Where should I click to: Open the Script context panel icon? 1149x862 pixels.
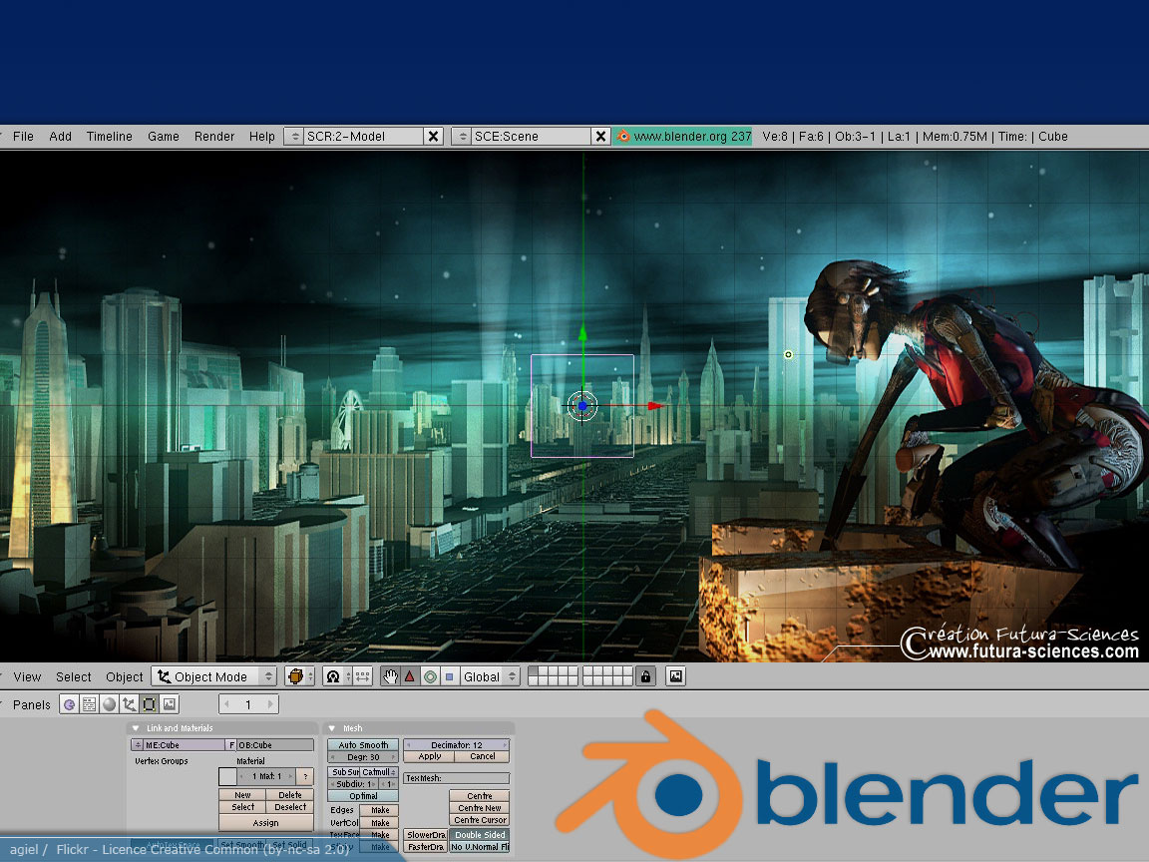tap(89, 704)
